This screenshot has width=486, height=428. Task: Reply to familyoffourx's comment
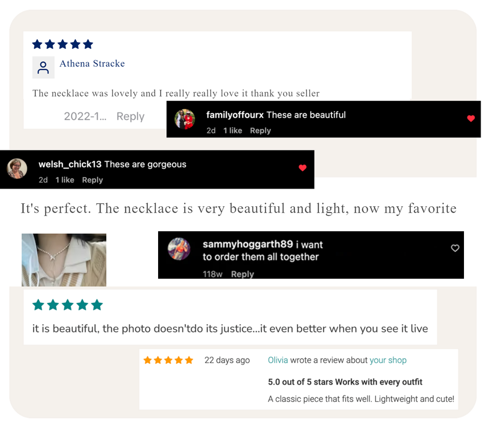click(x=260, y=131)
